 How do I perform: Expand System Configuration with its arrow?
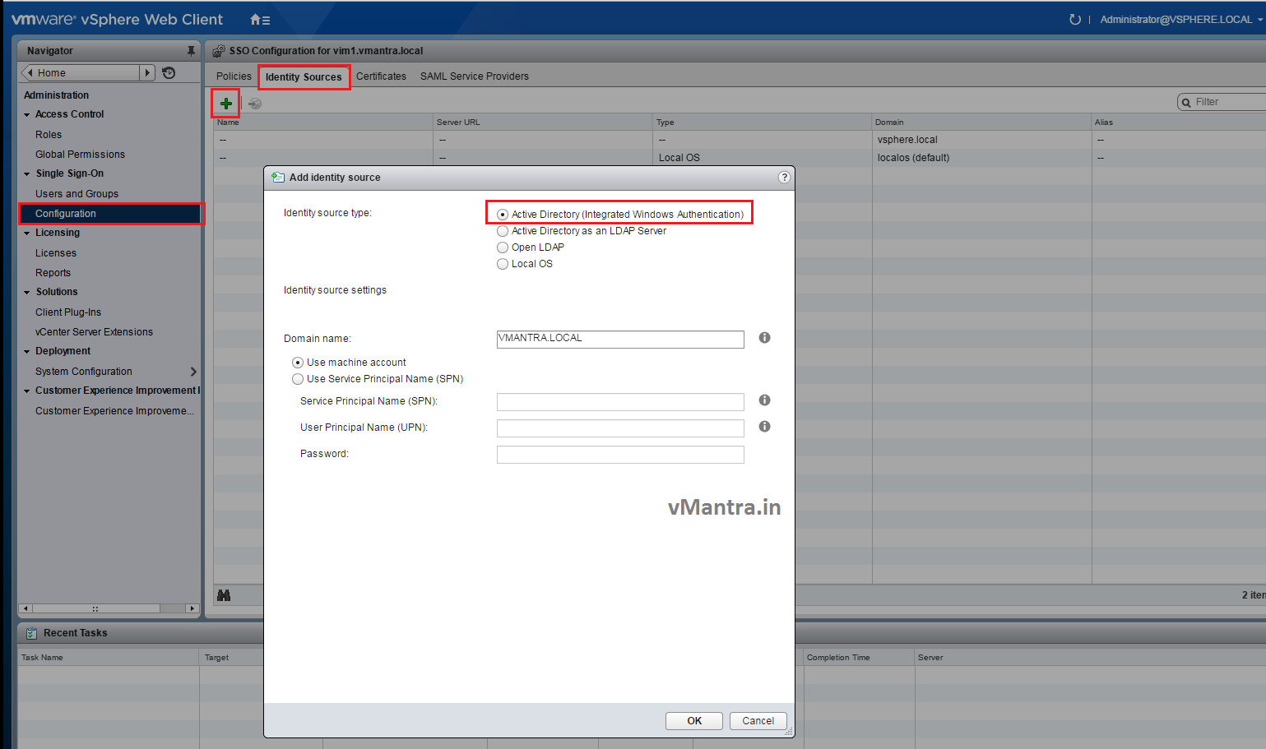[194, 371]
